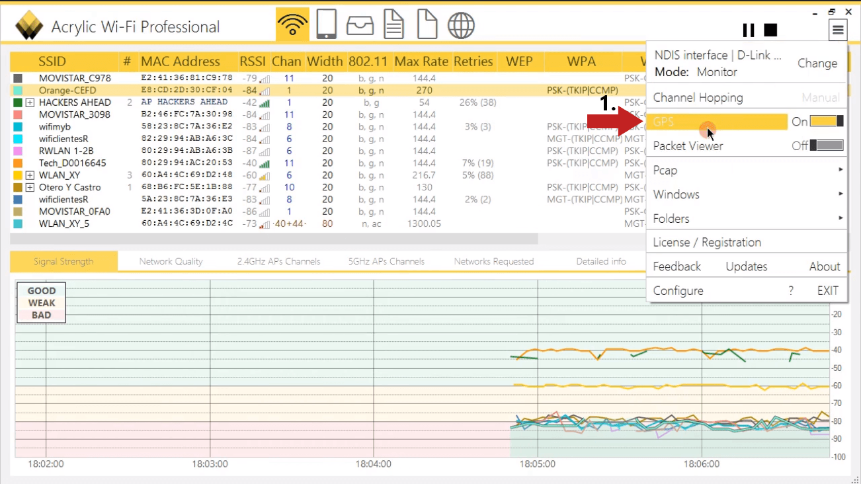The height and width of the screenshot is (484, 861).
Task: Sort by the RSSI column header
Action: pos(253,61)
